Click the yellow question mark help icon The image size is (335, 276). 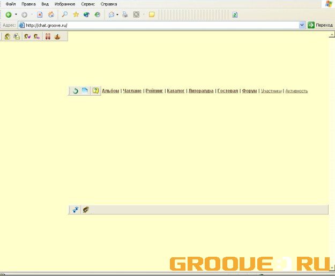coord(95,91)
